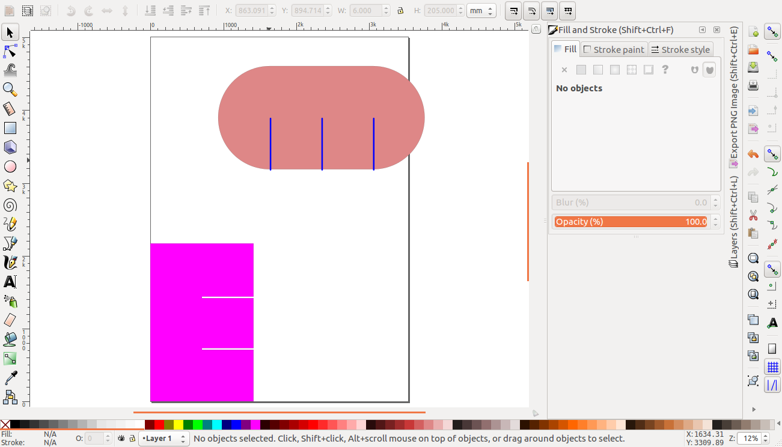Switch to the Stroke paint tab

click(614, 49)
